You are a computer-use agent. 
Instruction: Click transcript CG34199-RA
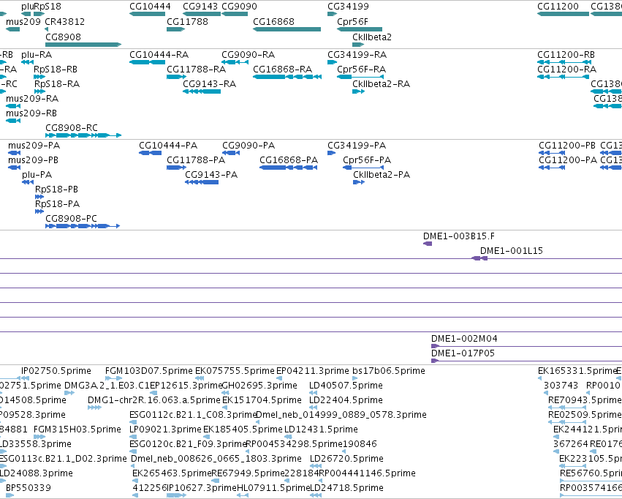click(x=357, y=54)
